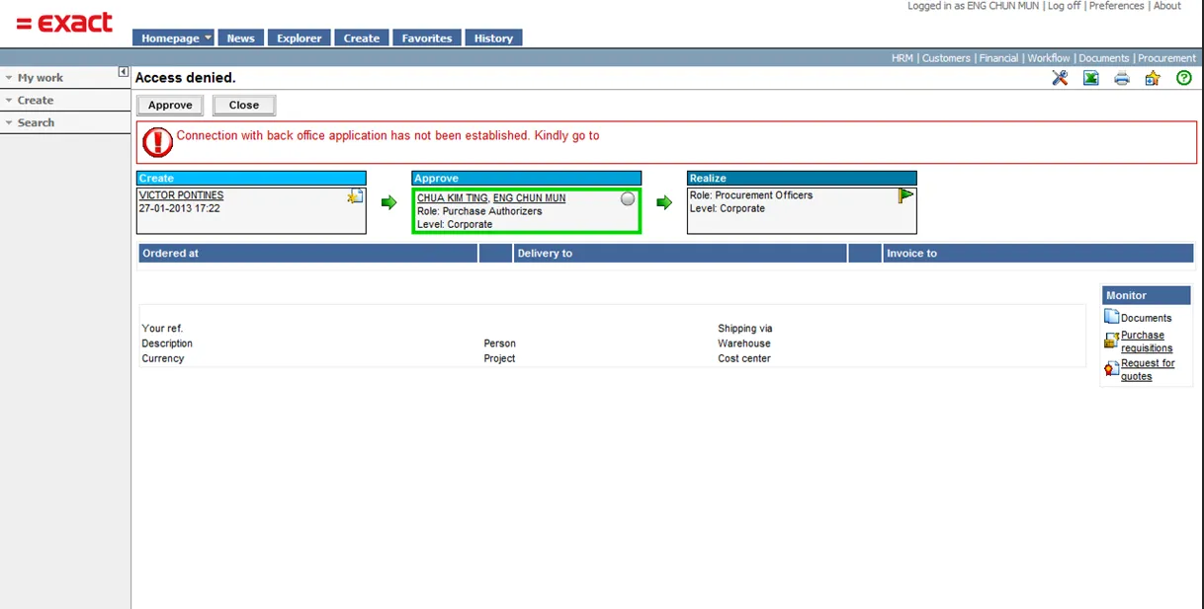Expand the My work sidebar section
1204x609 pixels.
pos(40,78)
